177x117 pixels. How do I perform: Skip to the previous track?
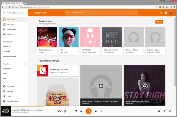pyautogui.click(x=81, y=111)
